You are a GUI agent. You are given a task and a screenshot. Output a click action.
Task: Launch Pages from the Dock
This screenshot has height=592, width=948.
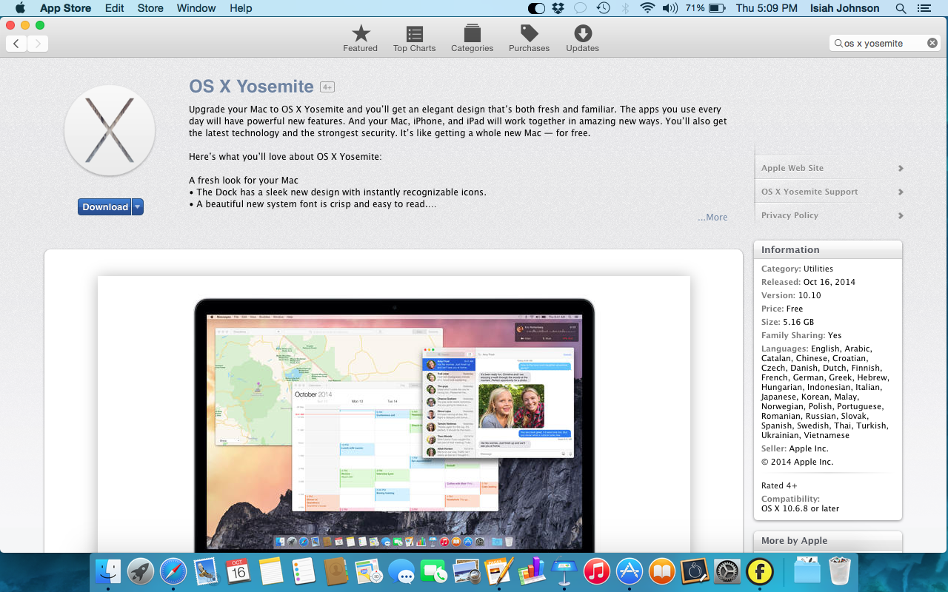[499, 571]
